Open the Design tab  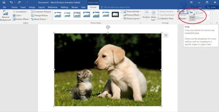point(32,7)
